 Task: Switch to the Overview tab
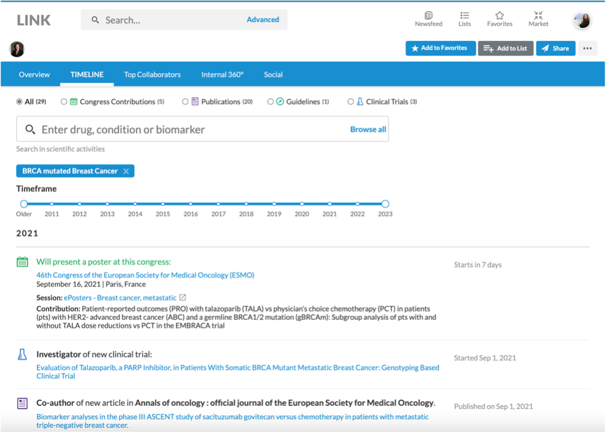[x=34, y=75]
